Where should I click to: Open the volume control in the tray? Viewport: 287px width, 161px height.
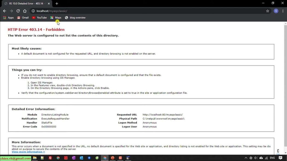click(256, 158)
